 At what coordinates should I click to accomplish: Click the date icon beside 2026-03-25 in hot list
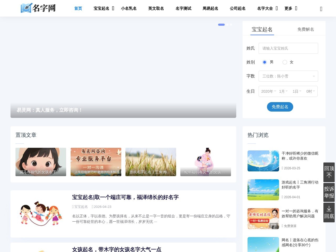[x=283, y=168]
